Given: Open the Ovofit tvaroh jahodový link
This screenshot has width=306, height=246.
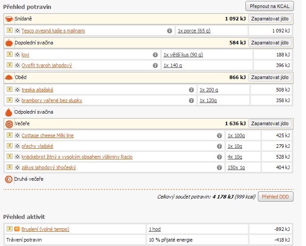Looking at the screenshot, I should point(47,65).
